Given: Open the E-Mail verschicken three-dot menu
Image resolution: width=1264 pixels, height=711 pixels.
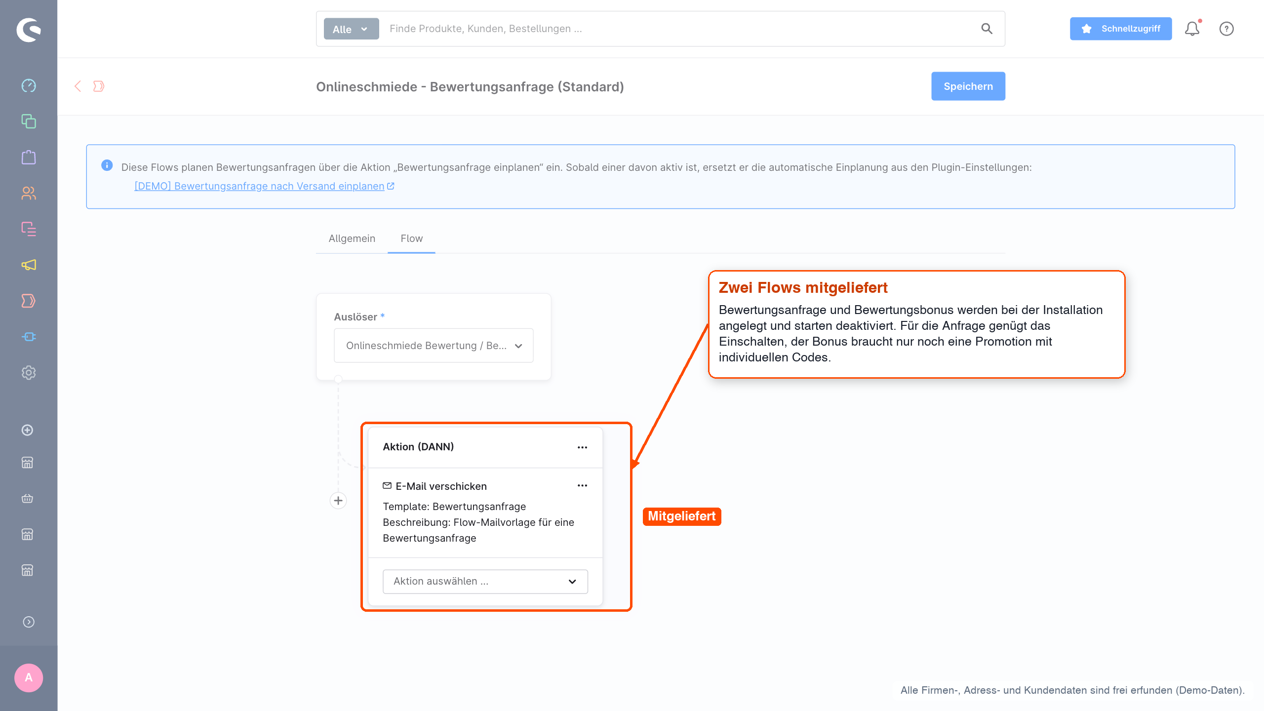Looking at the screenshot, I should (x=582, y=486).
